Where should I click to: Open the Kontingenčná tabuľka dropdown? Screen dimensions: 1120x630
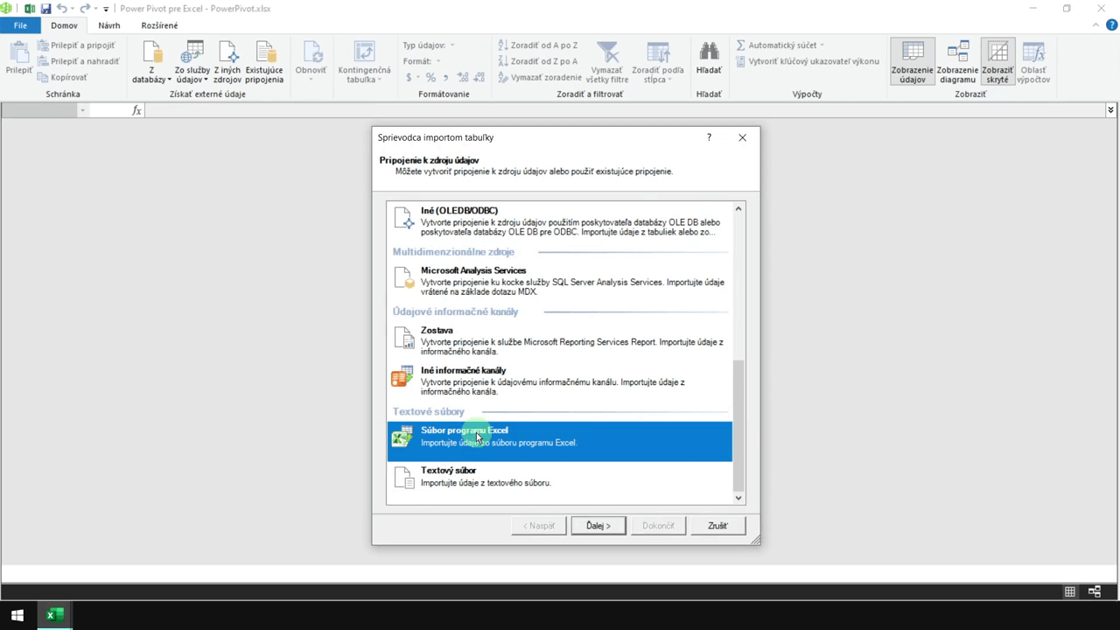pyautogui.click(x=364, y=61)
